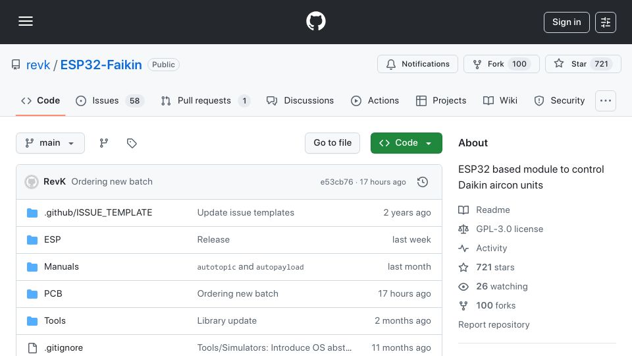Viewport: 632px width, 356px height.
Task: Open appearance settings slider icon
Action: (606, 22)
